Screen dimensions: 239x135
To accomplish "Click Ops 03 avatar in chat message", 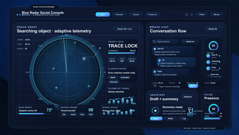I will [155, 49].
